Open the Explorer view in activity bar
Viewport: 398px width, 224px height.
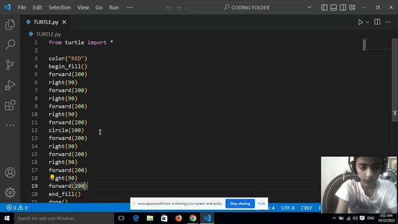10,25
